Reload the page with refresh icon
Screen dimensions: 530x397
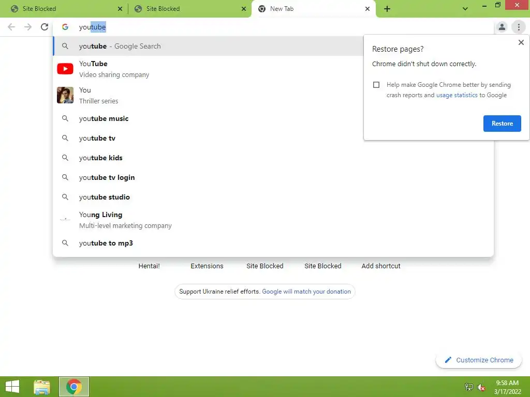(45, 27)
